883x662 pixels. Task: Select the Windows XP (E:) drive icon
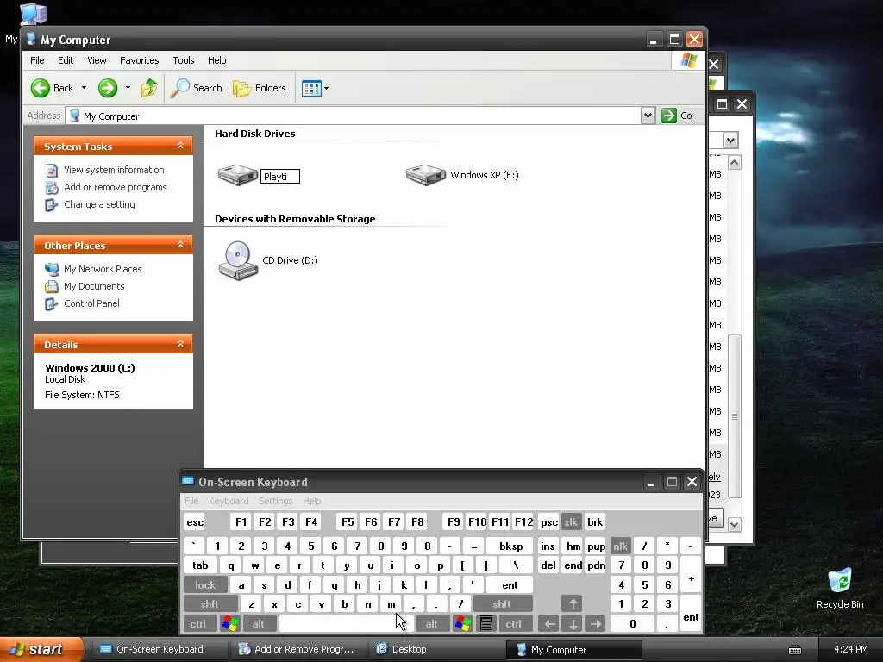click(x=426, y=174)
